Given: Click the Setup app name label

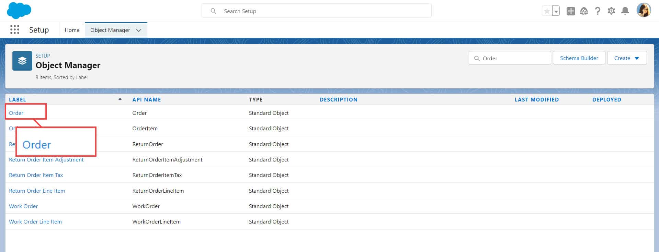Looking at the screenshot, I should coord(39,30).
